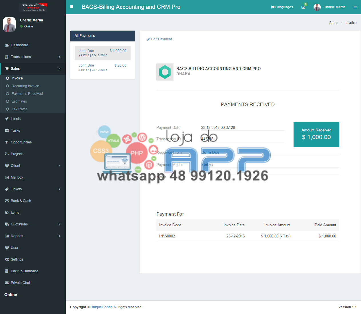Click the Leads rocket icon

[7, 119]
